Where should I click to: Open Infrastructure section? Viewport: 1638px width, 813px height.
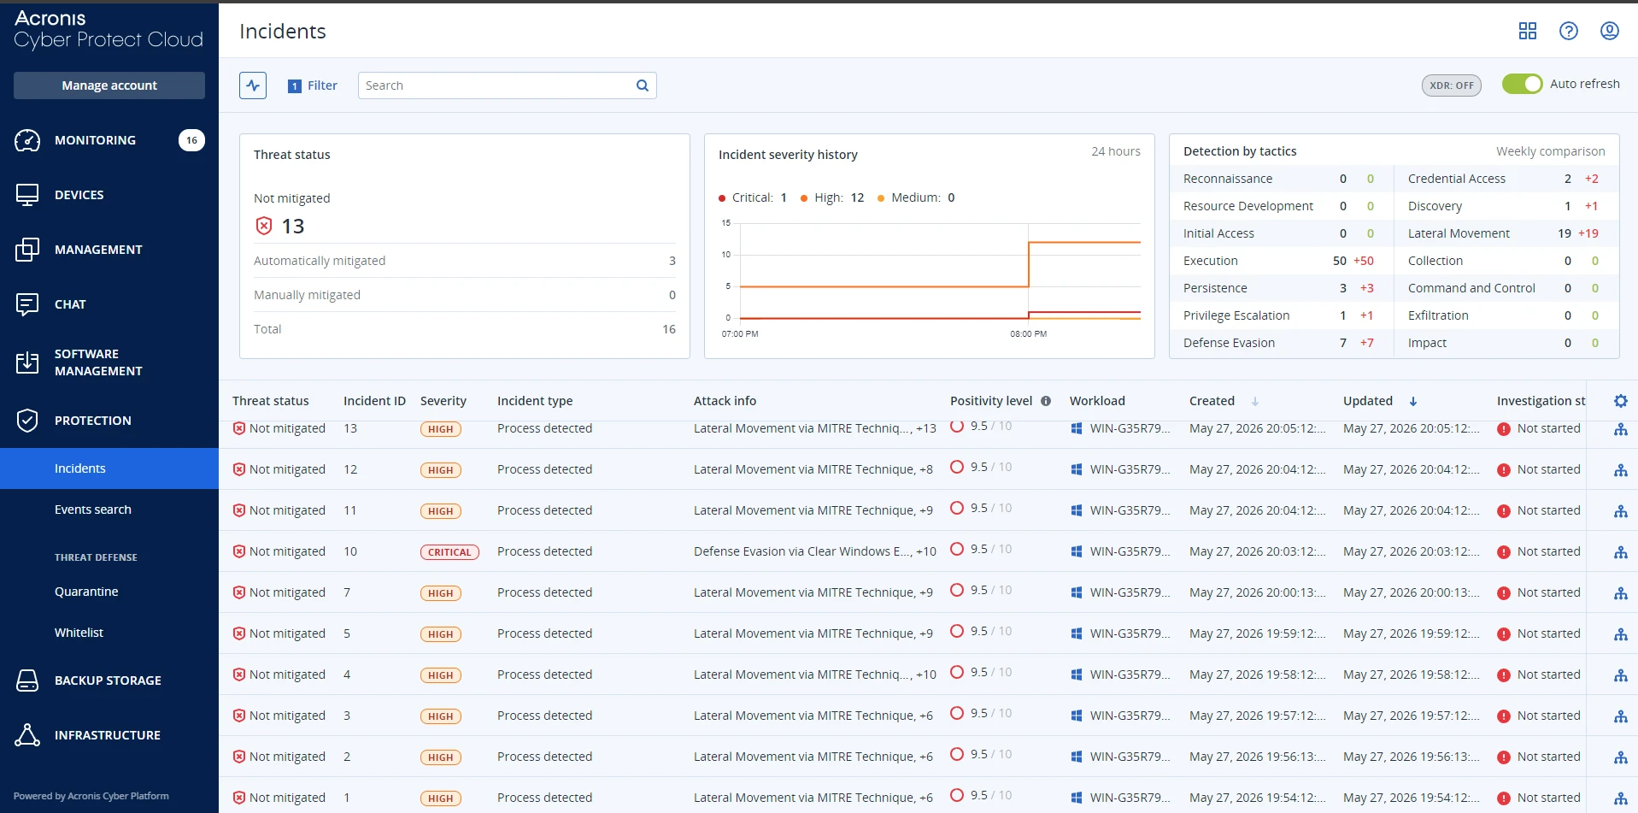(x=109, y=735)
